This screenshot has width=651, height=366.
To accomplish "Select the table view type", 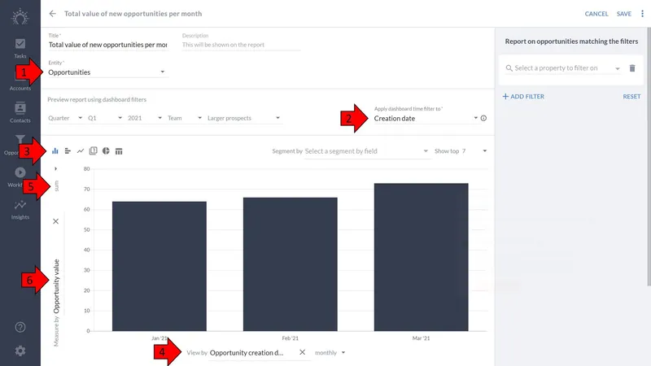I will 119,151.
